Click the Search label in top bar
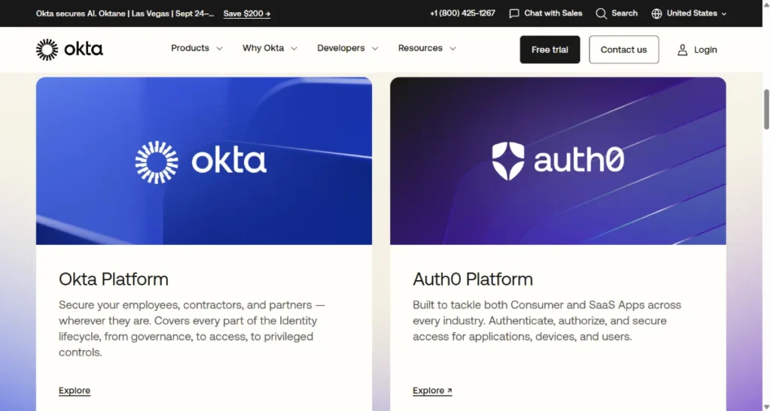The image size is (771, 411). 624,14
